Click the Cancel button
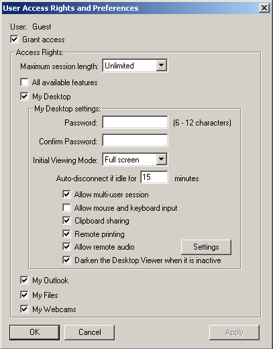Screen dimensions: 273x349 pos(90,332)
